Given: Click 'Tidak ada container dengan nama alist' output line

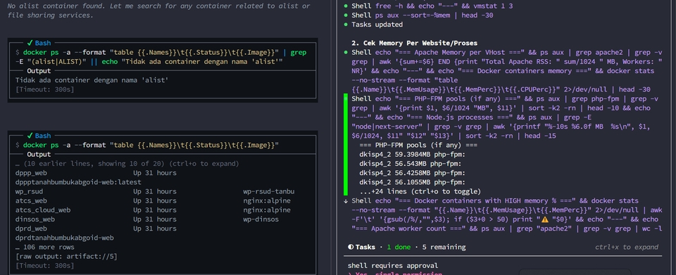Looking at the screenshot, I should click(92, 80).
